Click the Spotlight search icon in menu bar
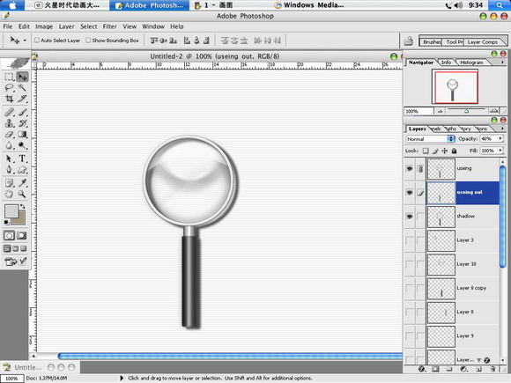The width and height of the screenshot is (511, 383). coord(500,5)
